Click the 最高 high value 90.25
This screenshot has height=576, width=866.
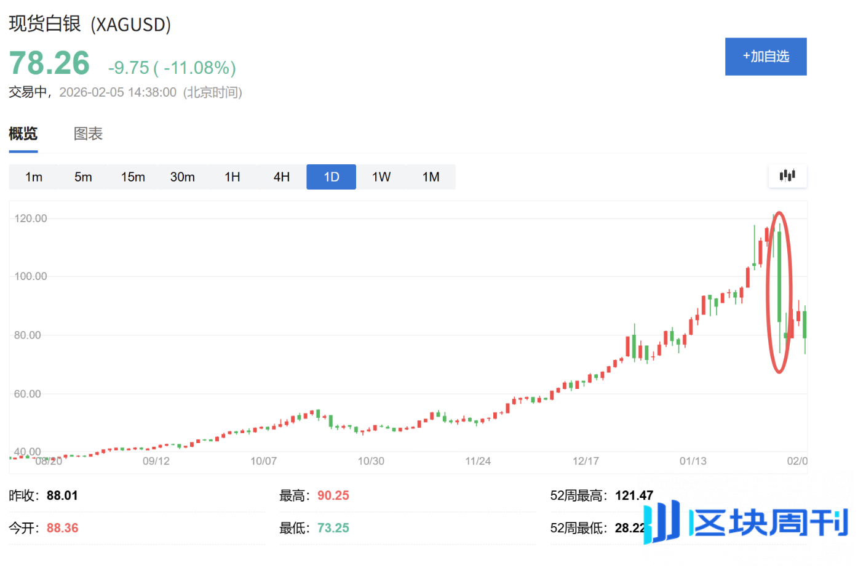333,495
